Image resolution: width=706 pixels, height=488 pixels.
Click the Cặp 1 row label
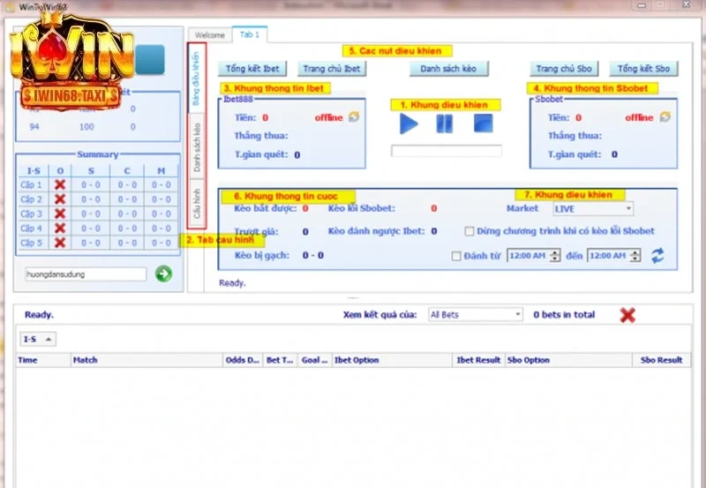31,184
